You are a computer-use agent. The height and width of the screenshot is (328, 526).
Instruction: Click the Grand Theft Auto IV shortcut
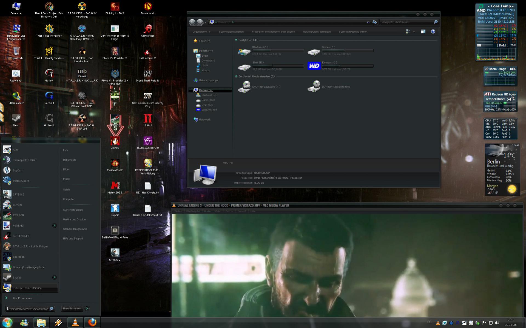click(x=148, y=76)
